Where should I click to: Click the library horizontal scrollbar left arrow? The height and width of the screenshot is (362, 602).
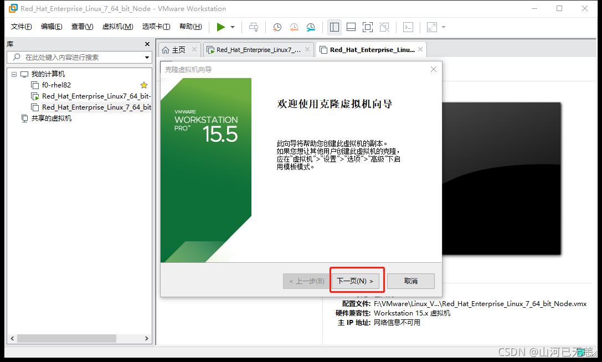pos(12,338)
